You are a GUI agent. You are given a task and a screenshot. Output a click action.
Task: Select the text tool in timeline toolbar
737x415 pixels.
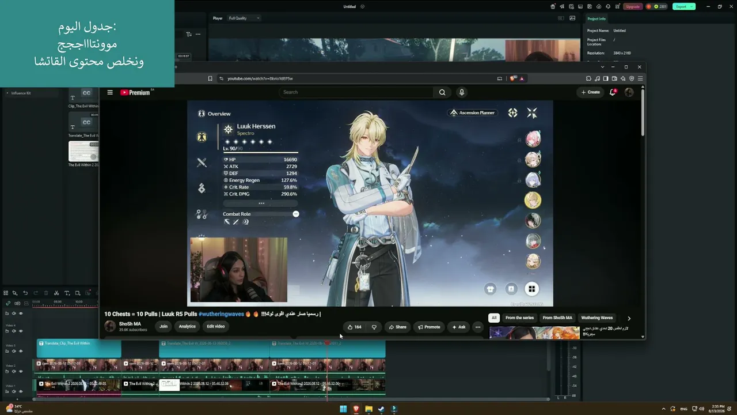[67, 293]
